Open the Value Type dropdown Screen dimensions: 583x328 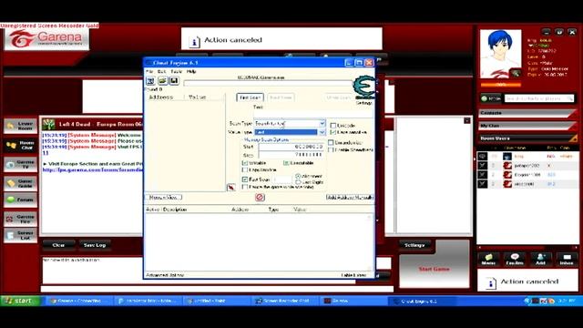(322, 132)
